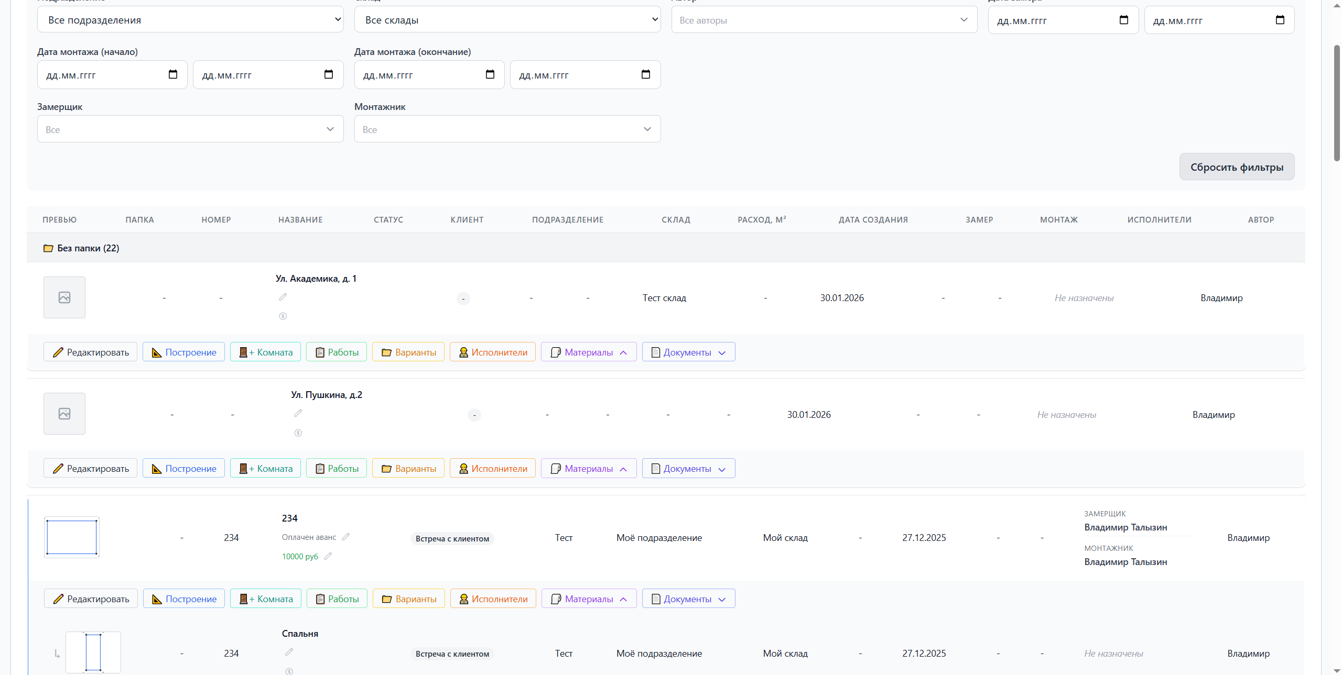Open Все подразделения dropdown

click(x=190, y=20)
